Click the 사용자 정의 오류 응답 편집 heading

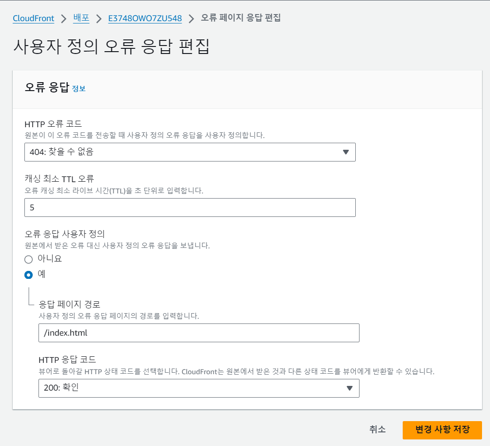point(111,47)
